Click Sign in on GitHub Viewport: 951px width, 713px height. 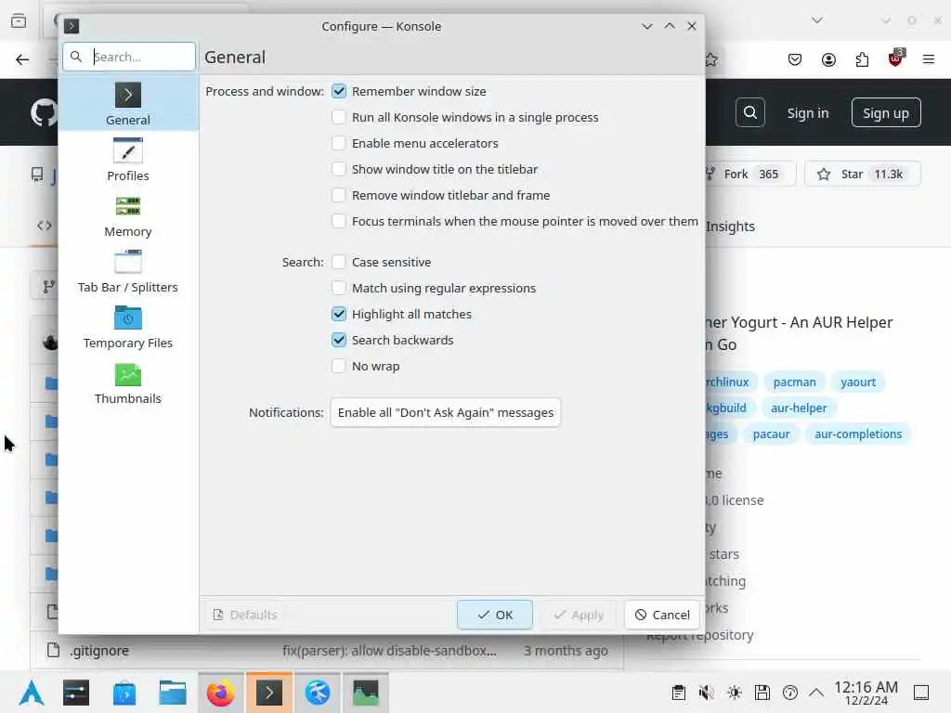808,112
